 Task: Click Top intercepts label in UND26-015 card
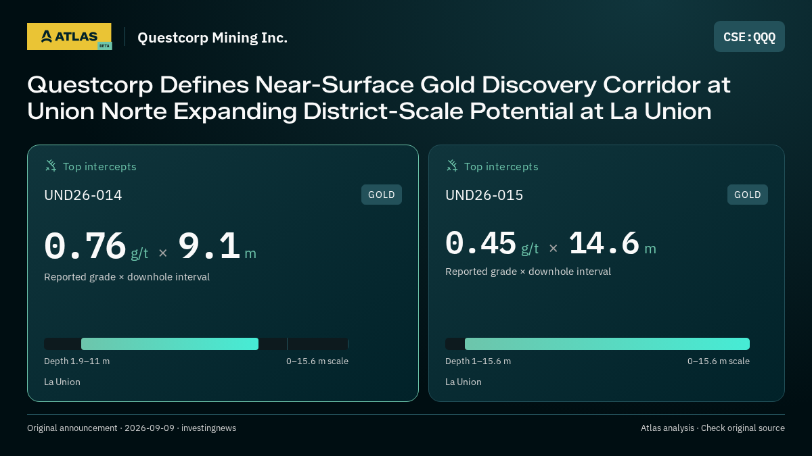coord(501,166)
